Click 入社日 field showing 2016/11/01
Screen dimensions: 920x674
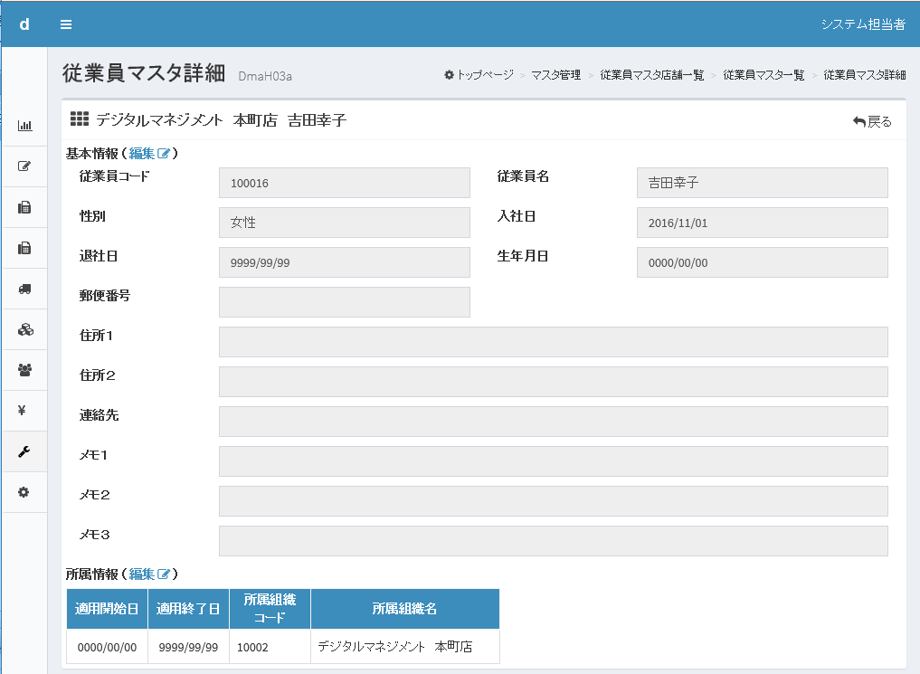point(763,223)
